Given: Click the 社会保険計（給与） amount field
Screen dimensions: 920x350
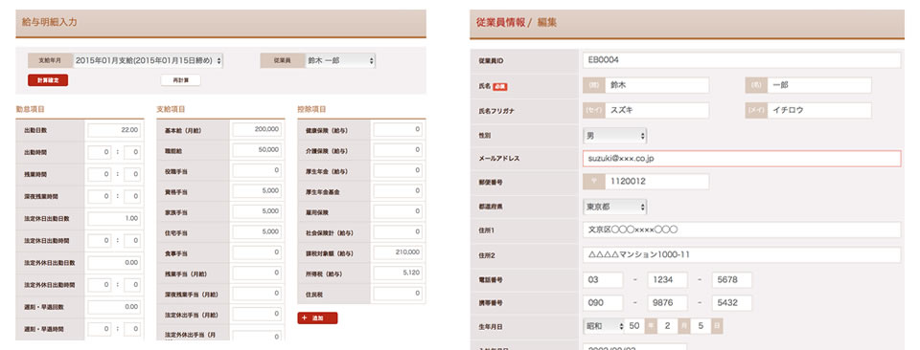Looking at the screenshot, I should [x=398, y=231].
